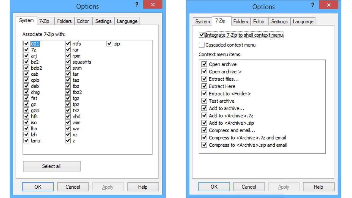Screen dimensions: 352x198
Task: Toggle the Add to archive... menu item
Action: 204,108
